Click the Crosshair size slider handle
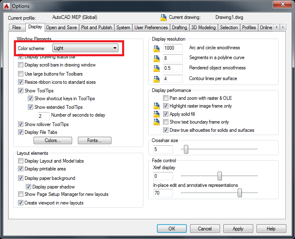Image resolution: width=295 pixels, height=239 pixels. point(186,149)
